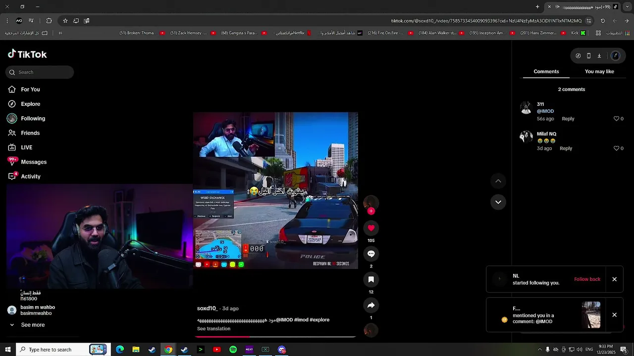Open a new Chrome tab
Viewport: 634px width, 356px height.
pos(537,6)
